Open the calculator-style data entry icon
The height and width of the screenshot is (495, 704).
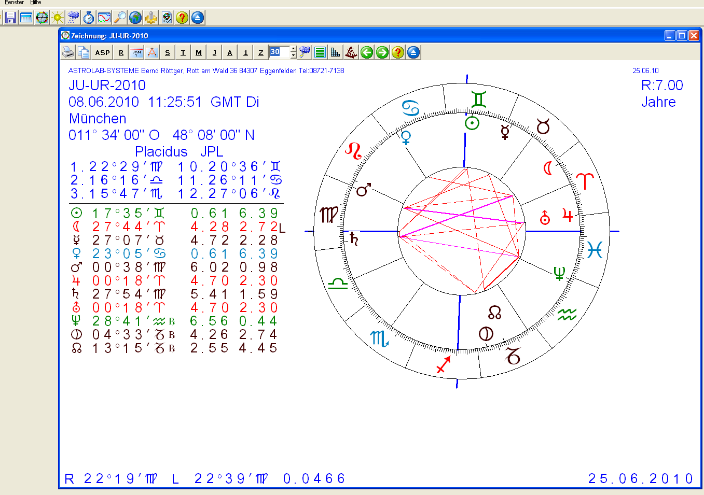click(x=26, y=18)
